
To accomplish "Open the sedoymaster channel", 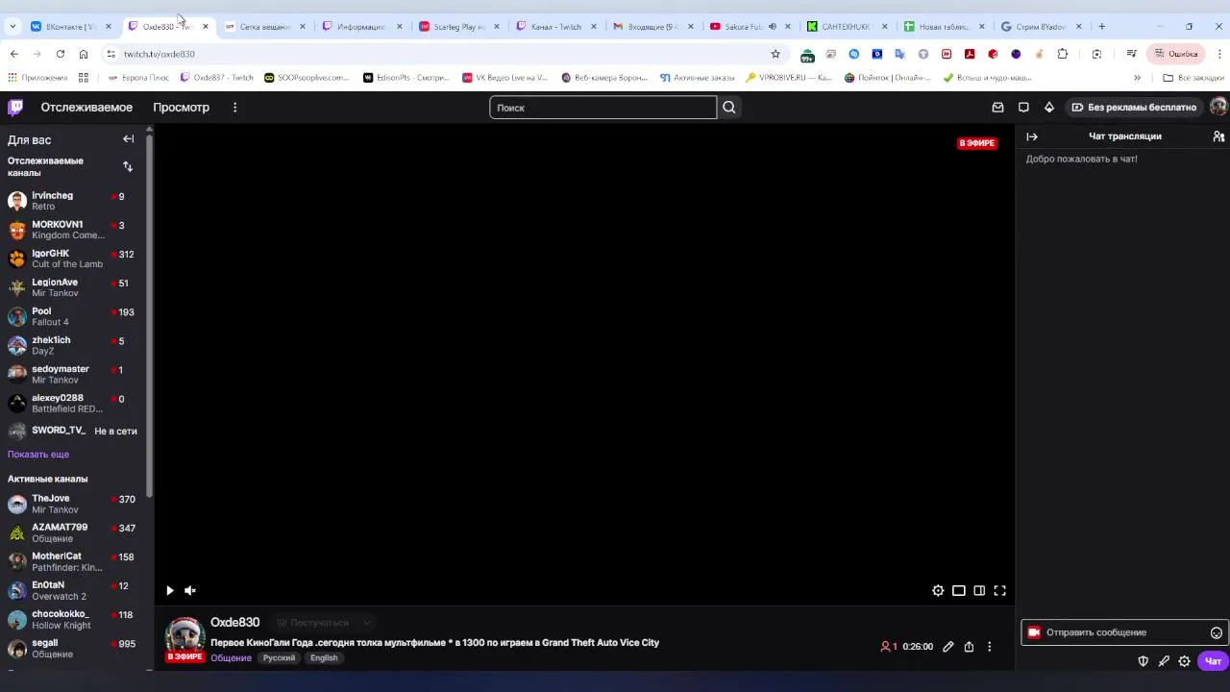I will click(72, 374).
